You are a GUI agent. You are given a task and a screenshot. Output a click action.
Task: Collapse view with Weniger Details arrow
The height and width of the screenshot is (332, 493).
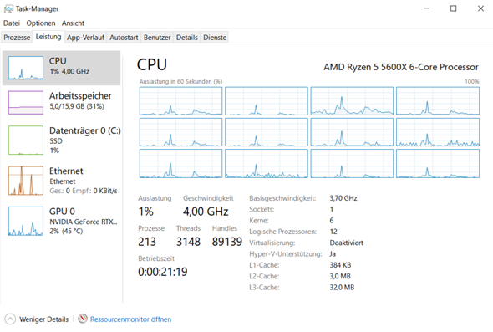(x=10, y=319)
